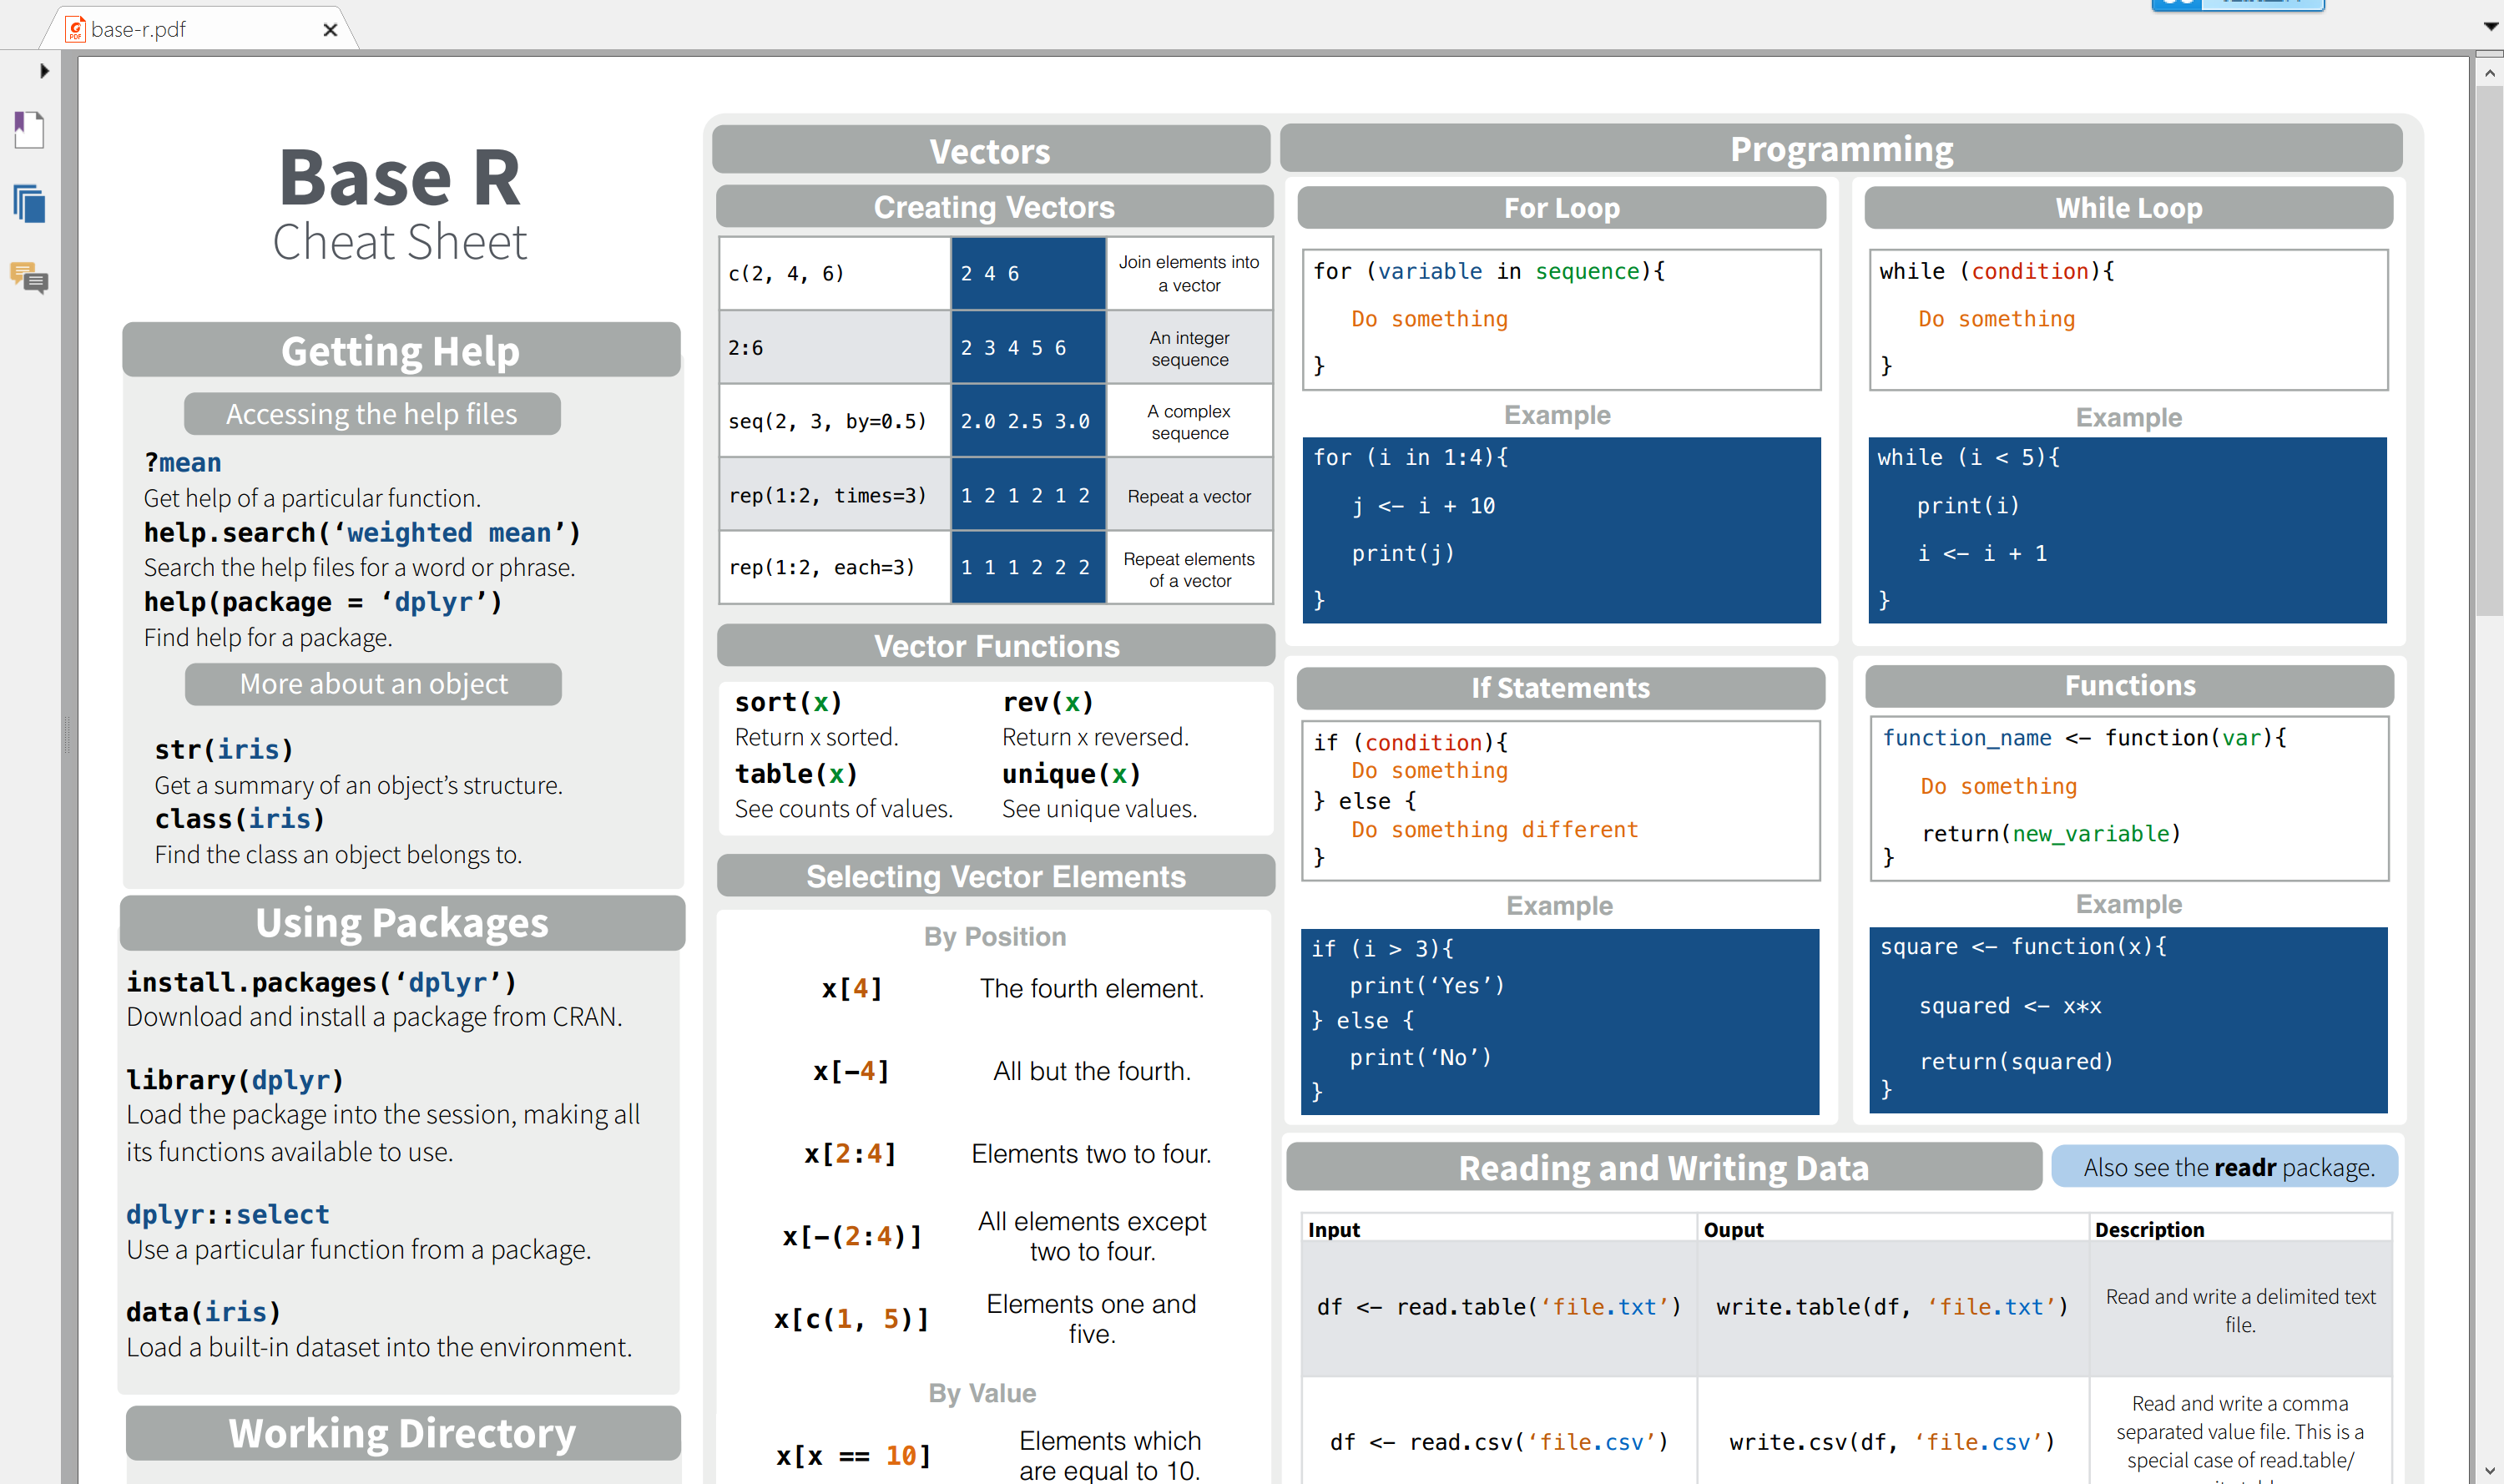2504x1484 pixels.
Task: Open the Comments panel icon
Action: (x=29, y=278)
